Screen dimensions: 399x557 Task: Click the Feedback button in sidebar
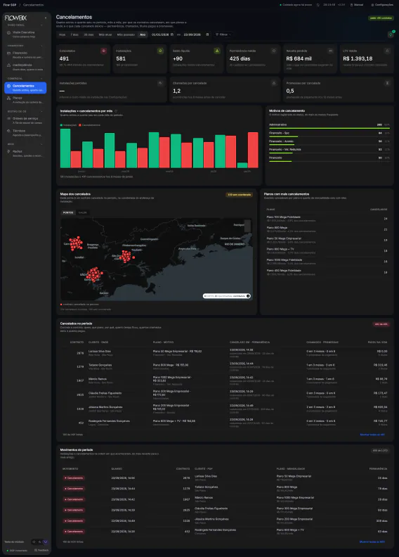tap(41, 550)
